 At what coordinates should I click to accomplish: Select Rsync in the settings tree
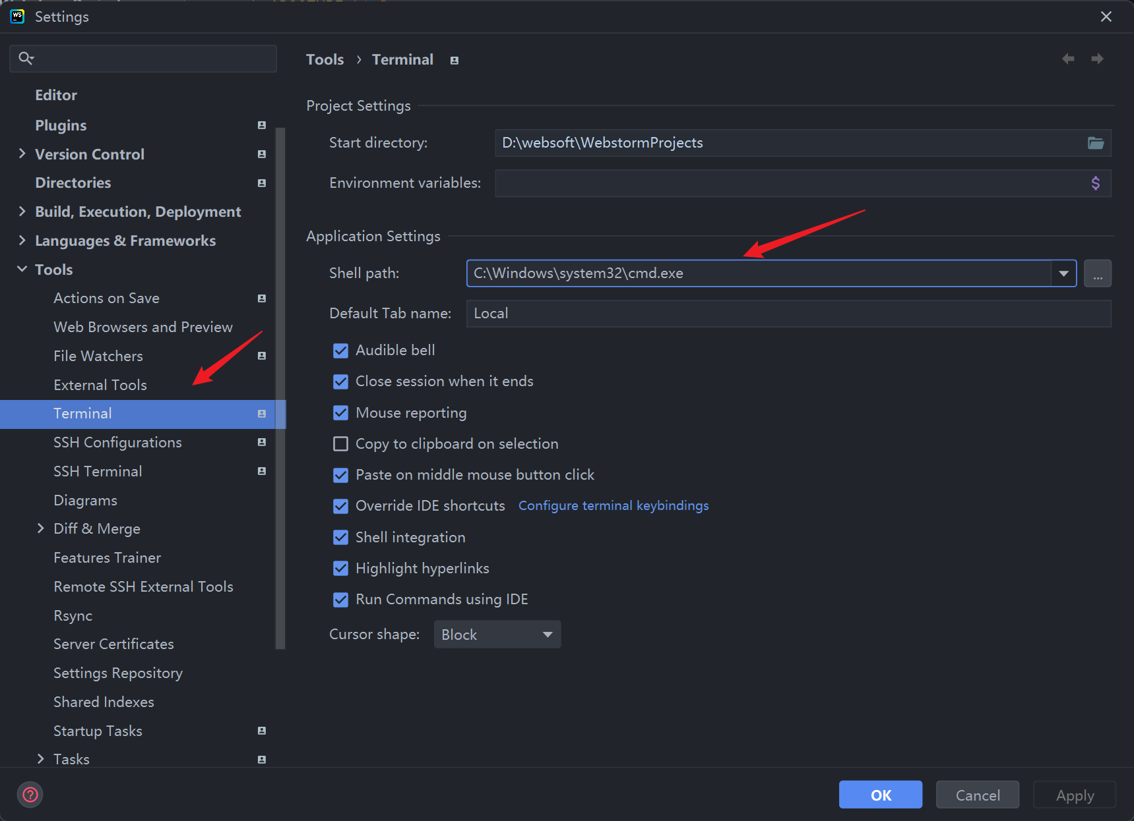click(x=73, y=615)
